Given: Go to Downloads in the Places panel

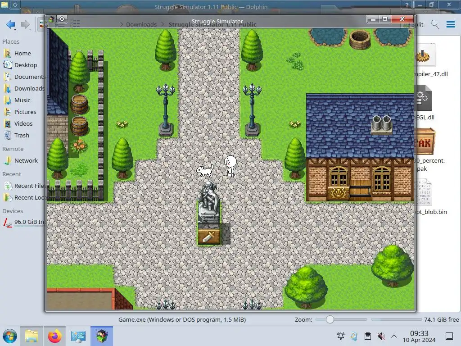Looking at the screenshot, I should click(29, 89).
